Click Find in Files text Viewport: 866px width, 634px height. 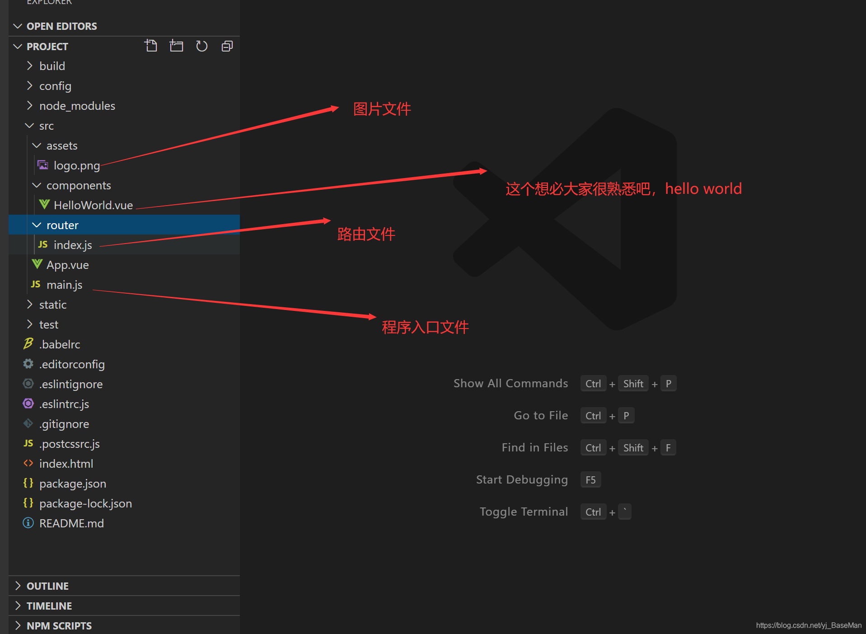pyautogui.click(x=535, y=447)
